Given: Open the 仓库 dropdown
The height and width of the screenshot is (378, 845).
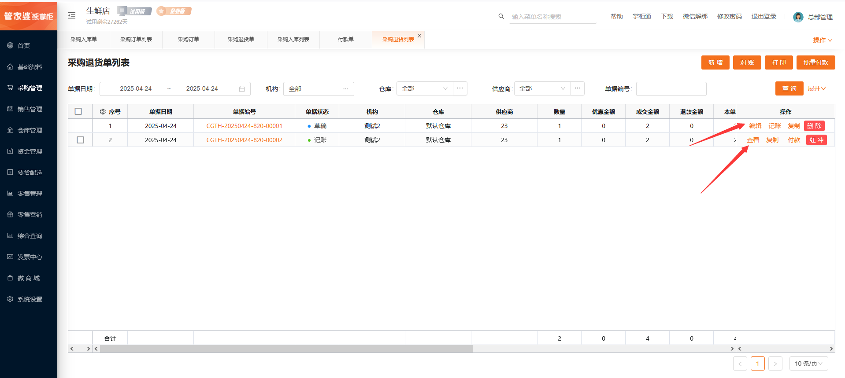Looking at the screenshot, I should coord(425,88).
